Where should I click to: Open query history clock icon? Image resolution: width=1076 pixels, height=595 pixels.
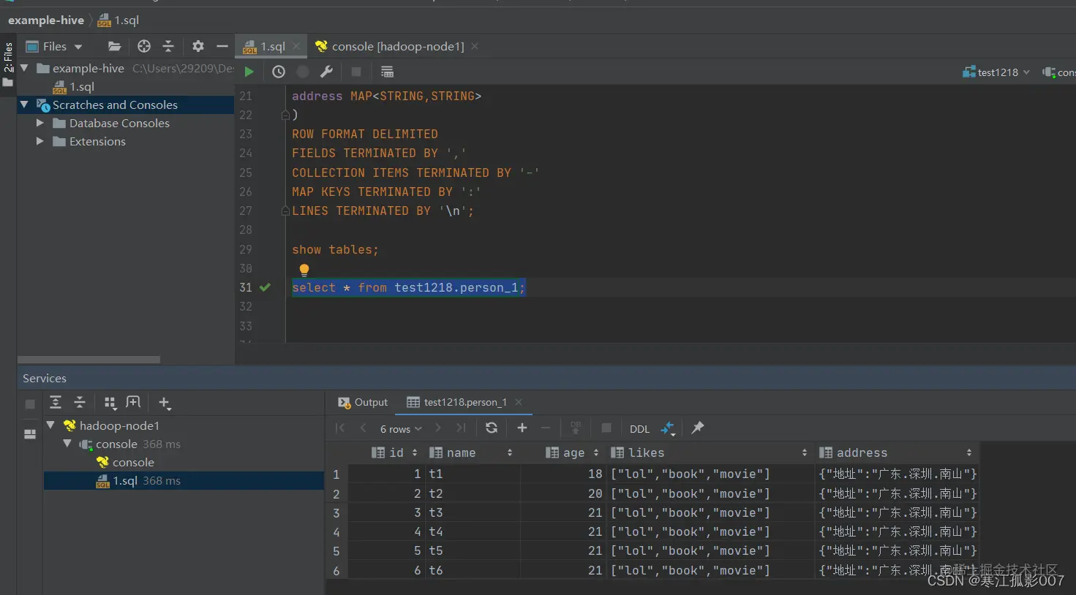click(x=279, y=72)
